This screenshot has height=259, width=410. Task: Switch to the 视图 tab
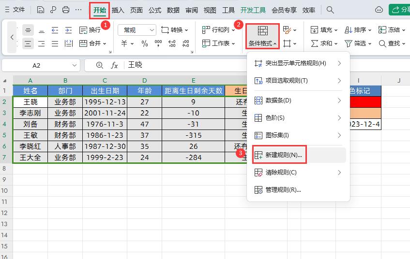[x=210, y=10]
